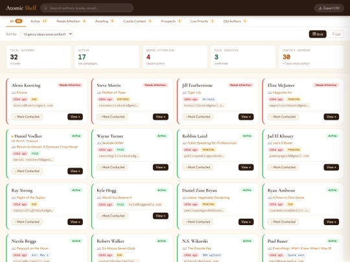The image size is (350, 262).
Task: Click the Needs Attention stat card
Action: tap(175, 57)
